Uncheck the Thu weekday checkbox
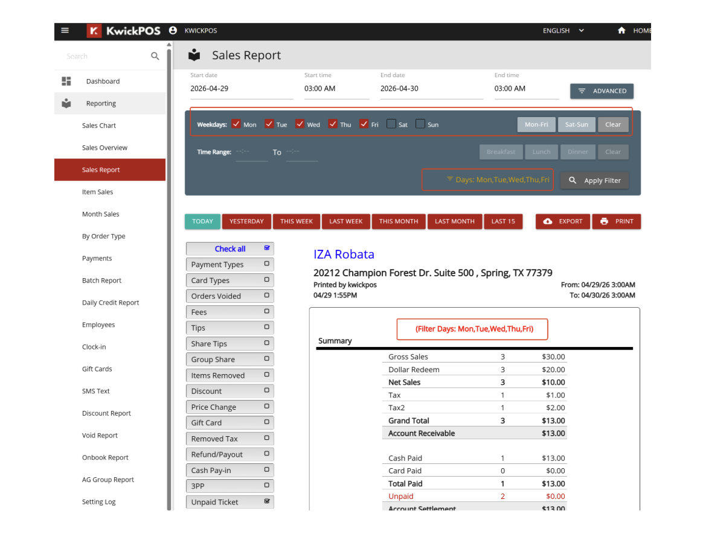Viewport: 703px width, 543px height. [333, 124]
